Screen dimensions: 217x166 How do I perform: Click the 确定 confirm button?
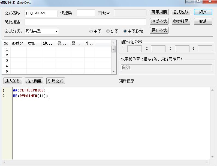[203, 12]
